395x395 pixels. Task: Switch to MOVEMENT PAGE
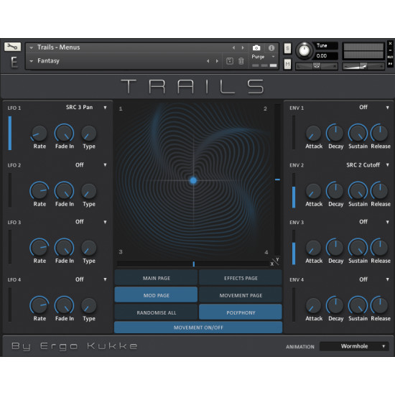pyautogui.click(x=241, y=295)
